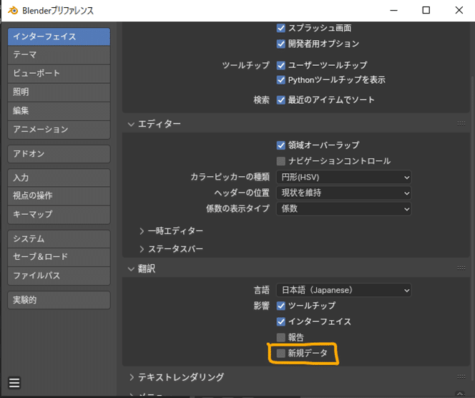Screen dimensions: 475x398
Task: Collapse the エディター panel
Action: tap(131, 124)
